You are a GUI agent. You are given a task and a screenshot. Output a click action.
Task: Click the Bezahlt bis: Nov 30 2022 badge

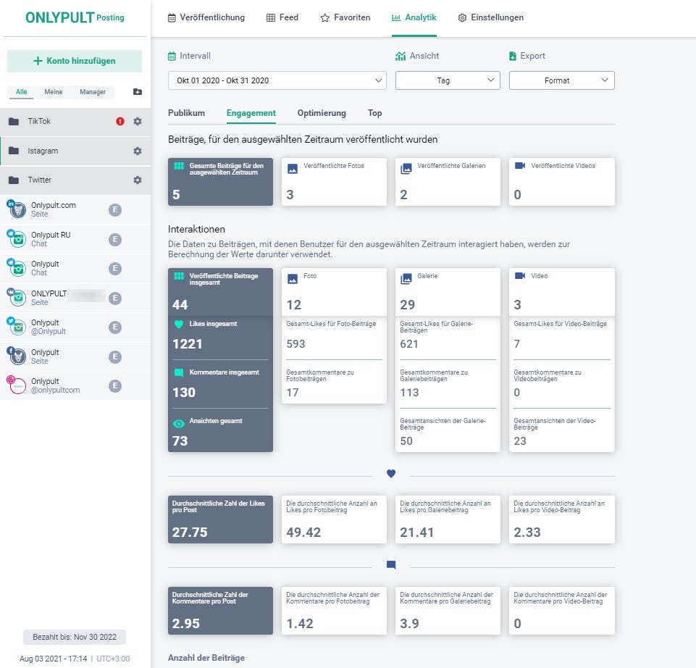75,637
